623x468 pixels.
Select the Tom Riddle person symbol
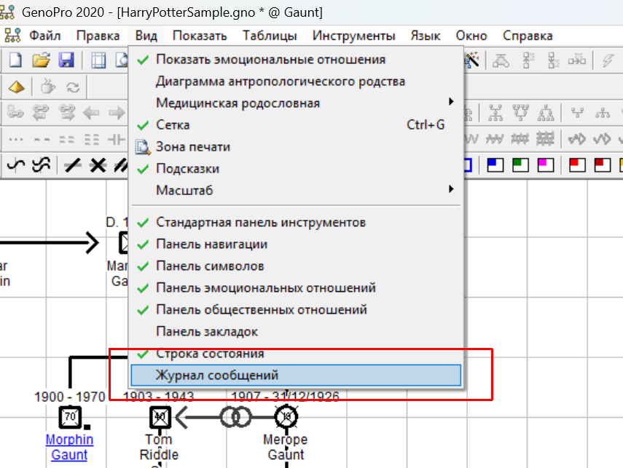pos(160,417)
